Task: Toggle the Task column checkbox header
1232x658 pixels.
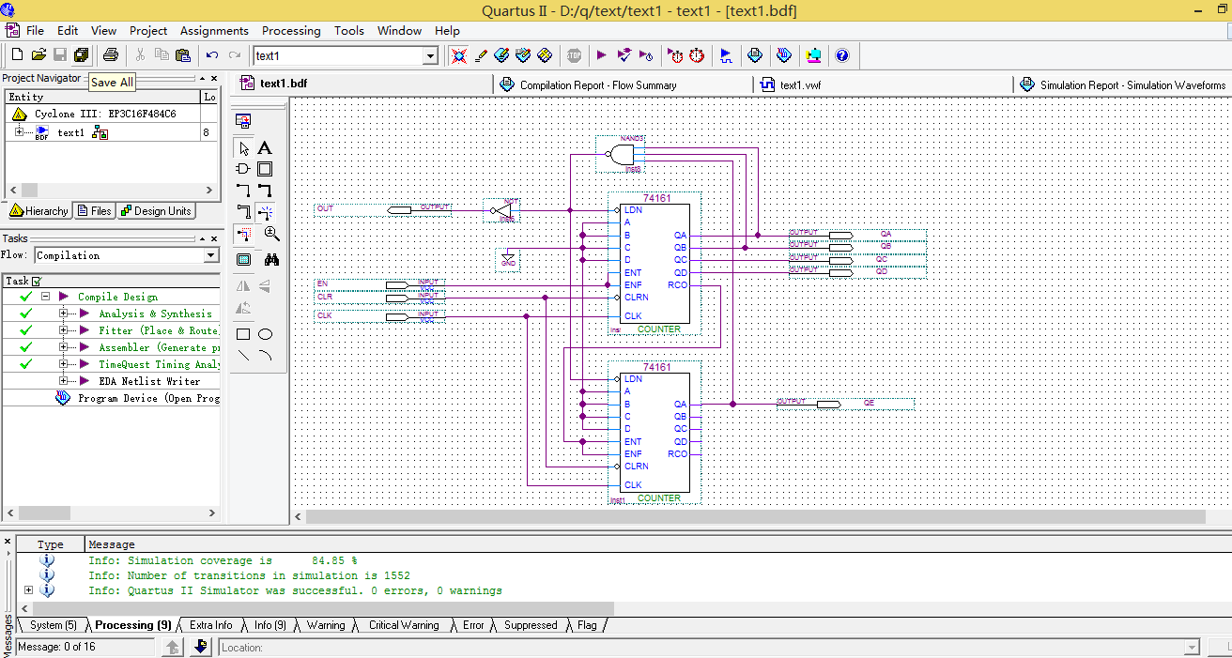Action: coord(37,281)
